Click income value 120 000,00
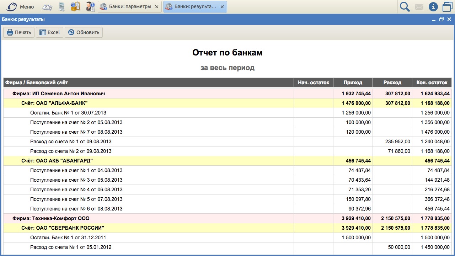This screenshot has height=256, width=455. coord(358,132)
